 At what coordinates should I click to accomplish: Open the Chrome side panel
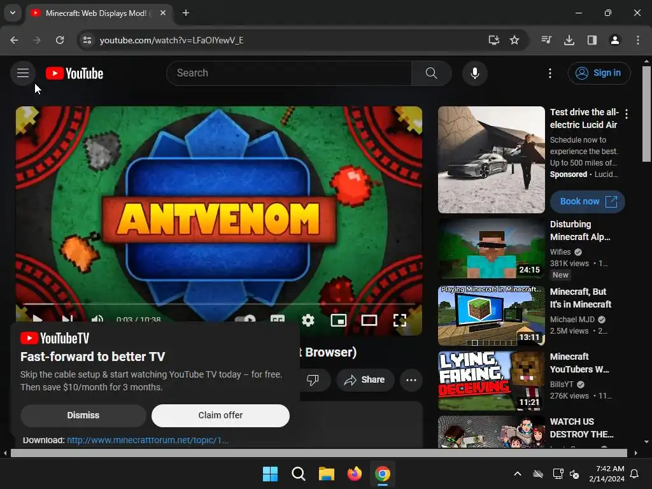click(592, 40)
